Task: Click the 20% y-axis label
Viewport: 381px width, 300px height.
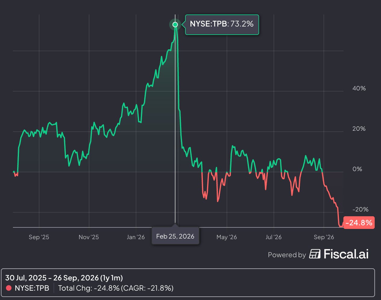Action: click(x=359, y=129)
